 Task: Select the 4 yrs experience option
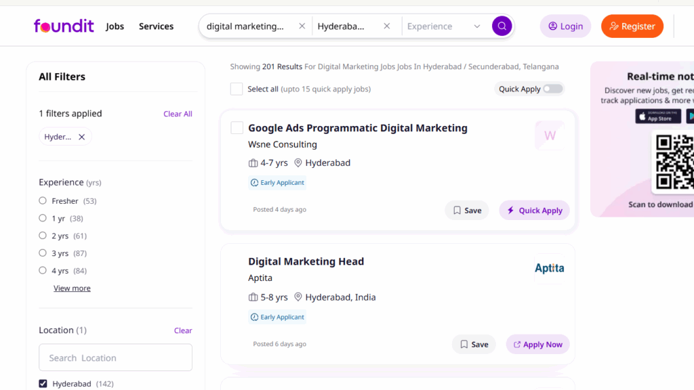point(43,270)
